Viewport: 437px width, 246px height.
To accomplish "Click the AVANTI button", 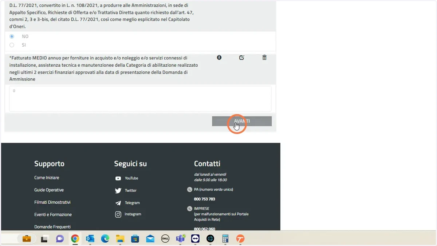I will pyautogui.click(x=242, y=121).
